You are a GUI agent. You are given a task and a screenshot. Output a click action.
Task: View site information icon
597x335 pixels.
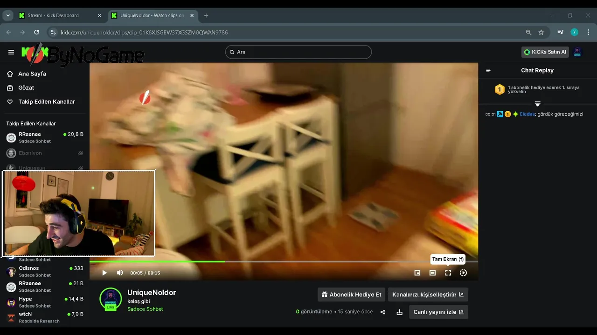pyautogui.click(x=53, y=32)
